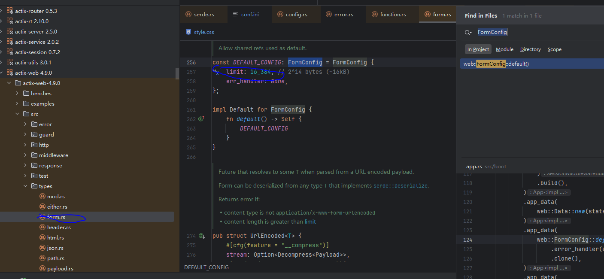Click the 'UrlEncoded' struct name on line 274
604x279 pixels.
[267, 236]
